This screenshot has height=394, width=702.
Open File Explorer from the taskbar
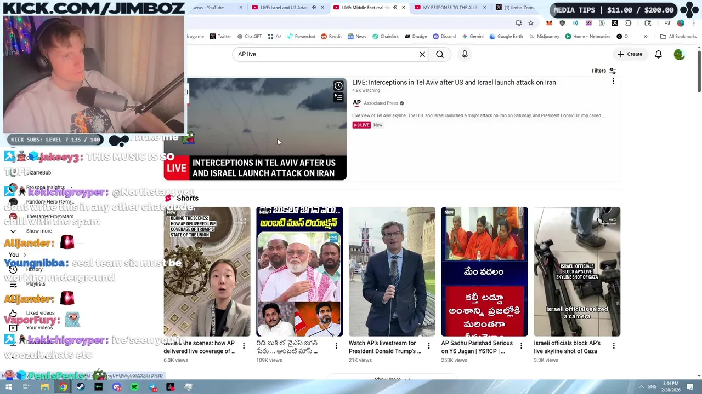click(x=45, y=387)
